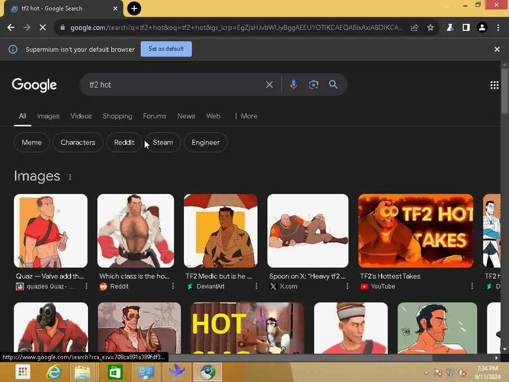
Task: Open more options for Reddit result
Action: [172, 286]
